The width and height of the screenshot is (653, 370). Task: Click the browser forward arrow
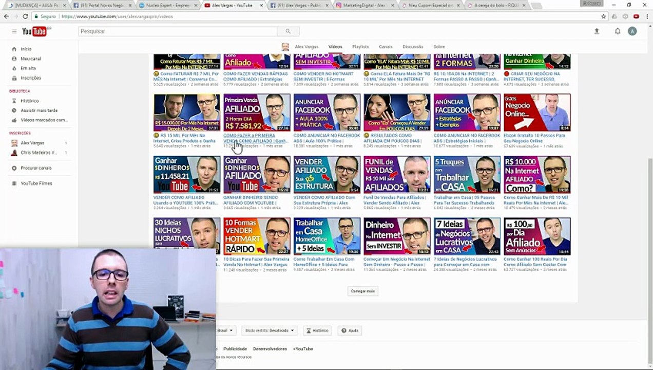point(15,16)
